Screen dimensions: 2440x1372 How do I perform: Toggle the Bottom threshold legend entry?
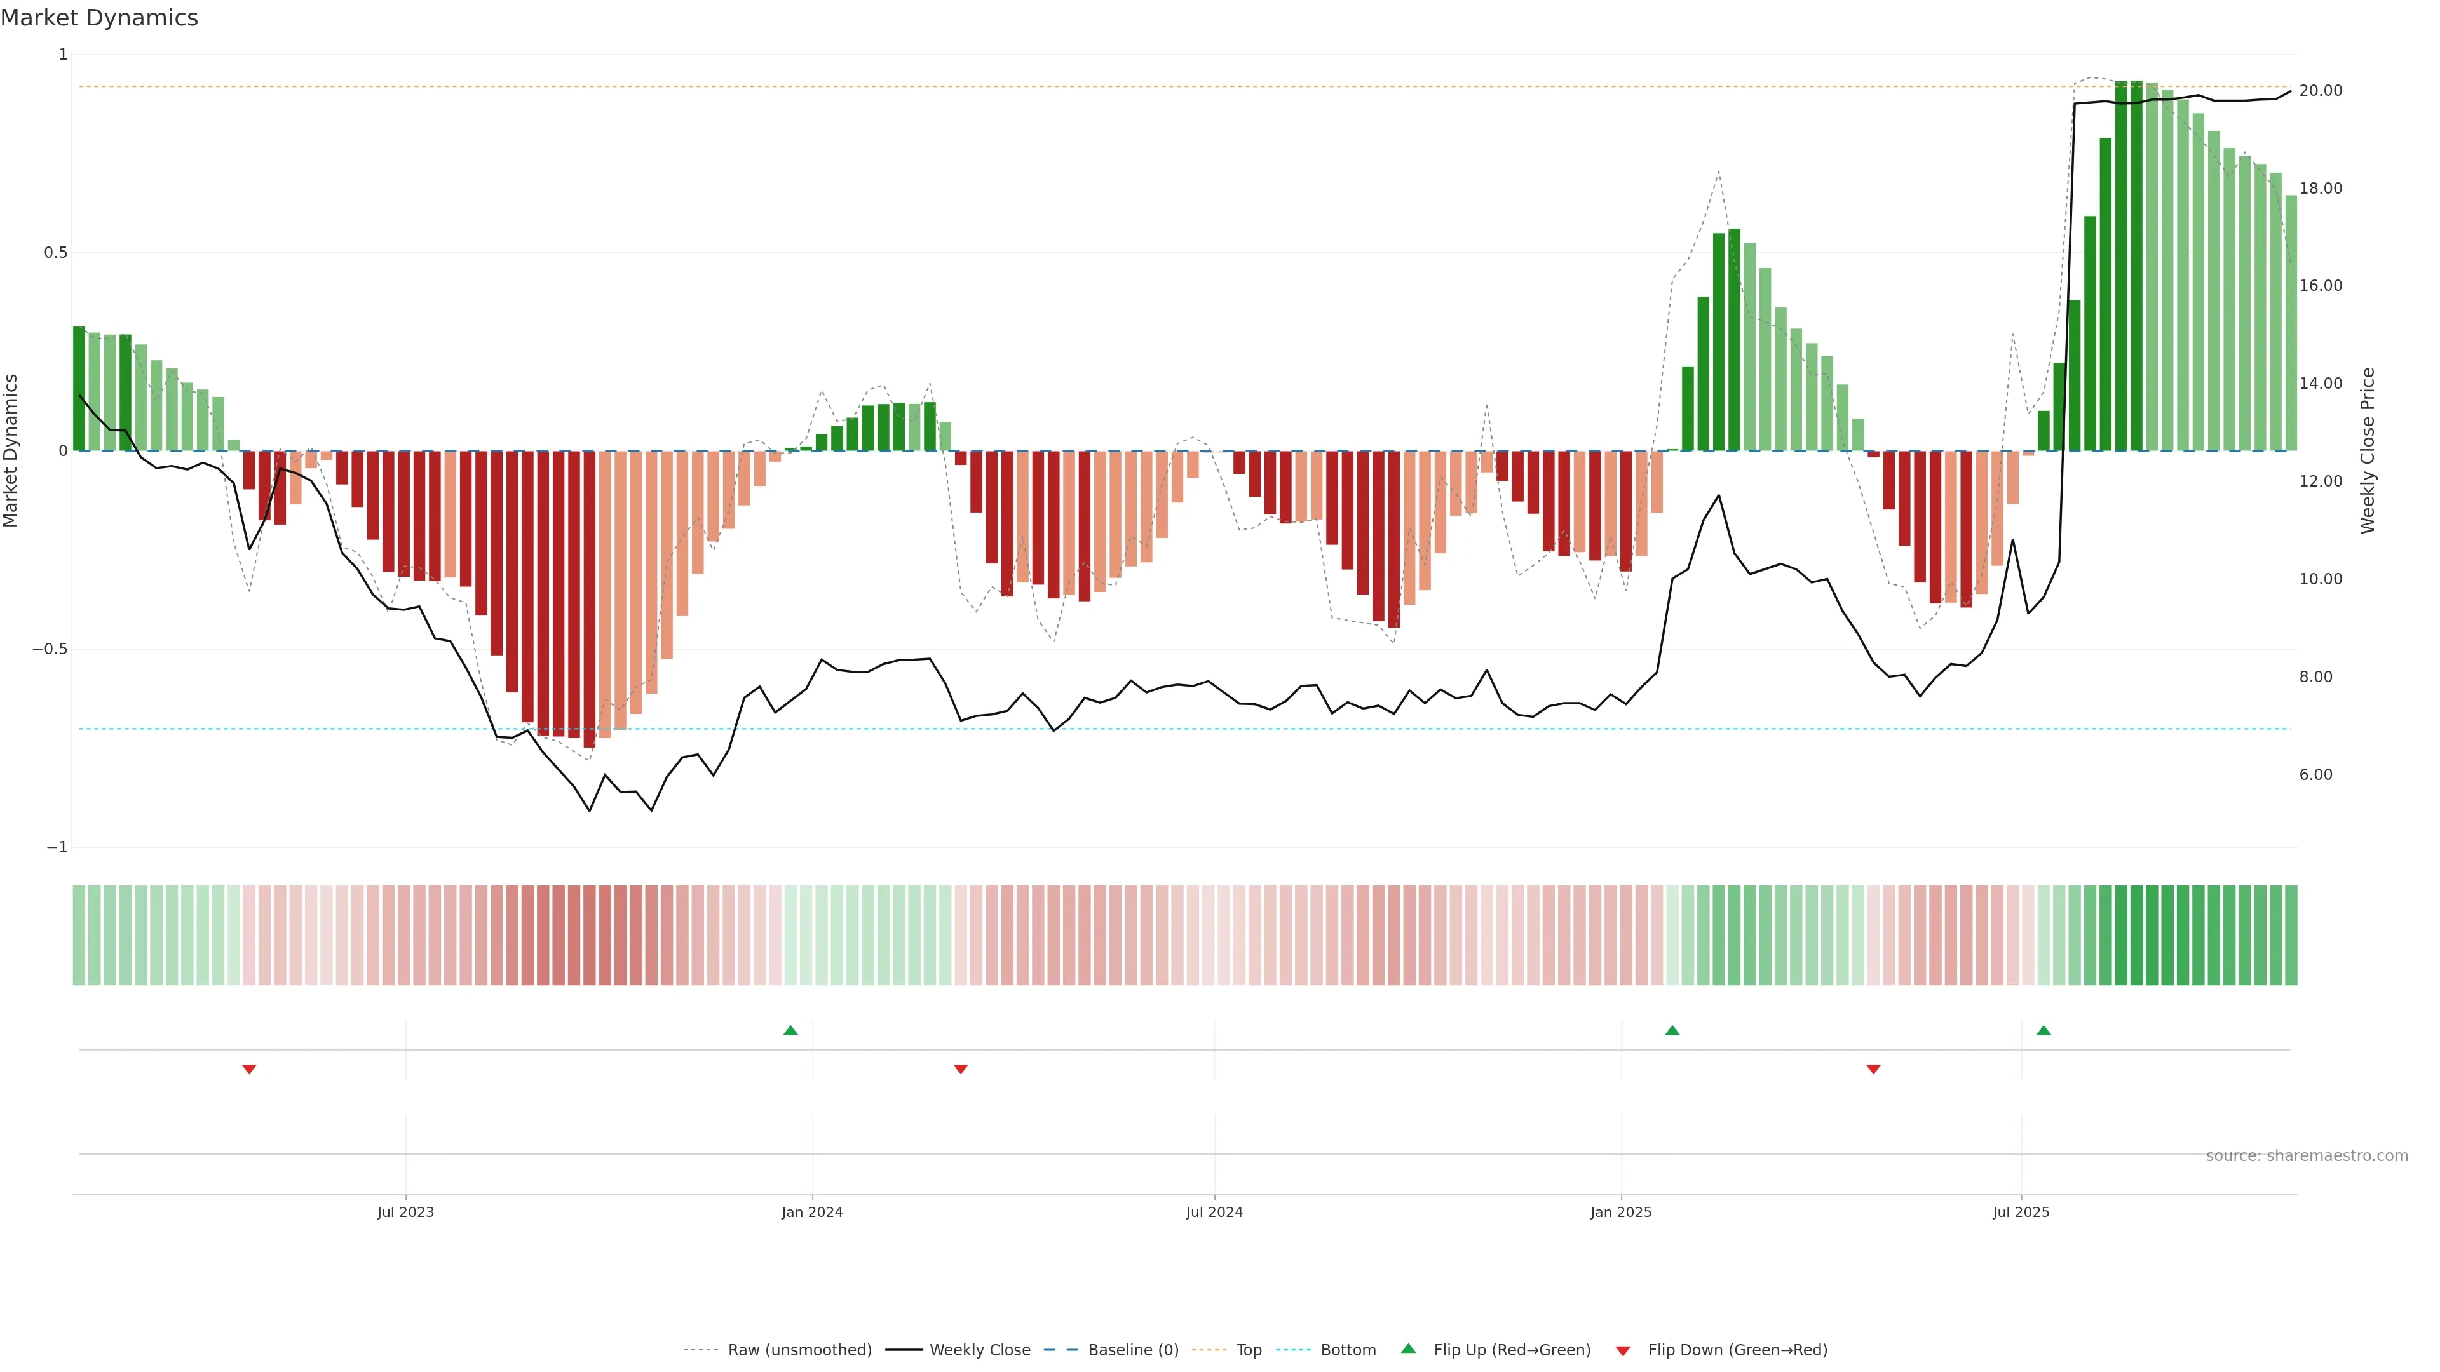pyautogui.click(x=1348, y=1350)
